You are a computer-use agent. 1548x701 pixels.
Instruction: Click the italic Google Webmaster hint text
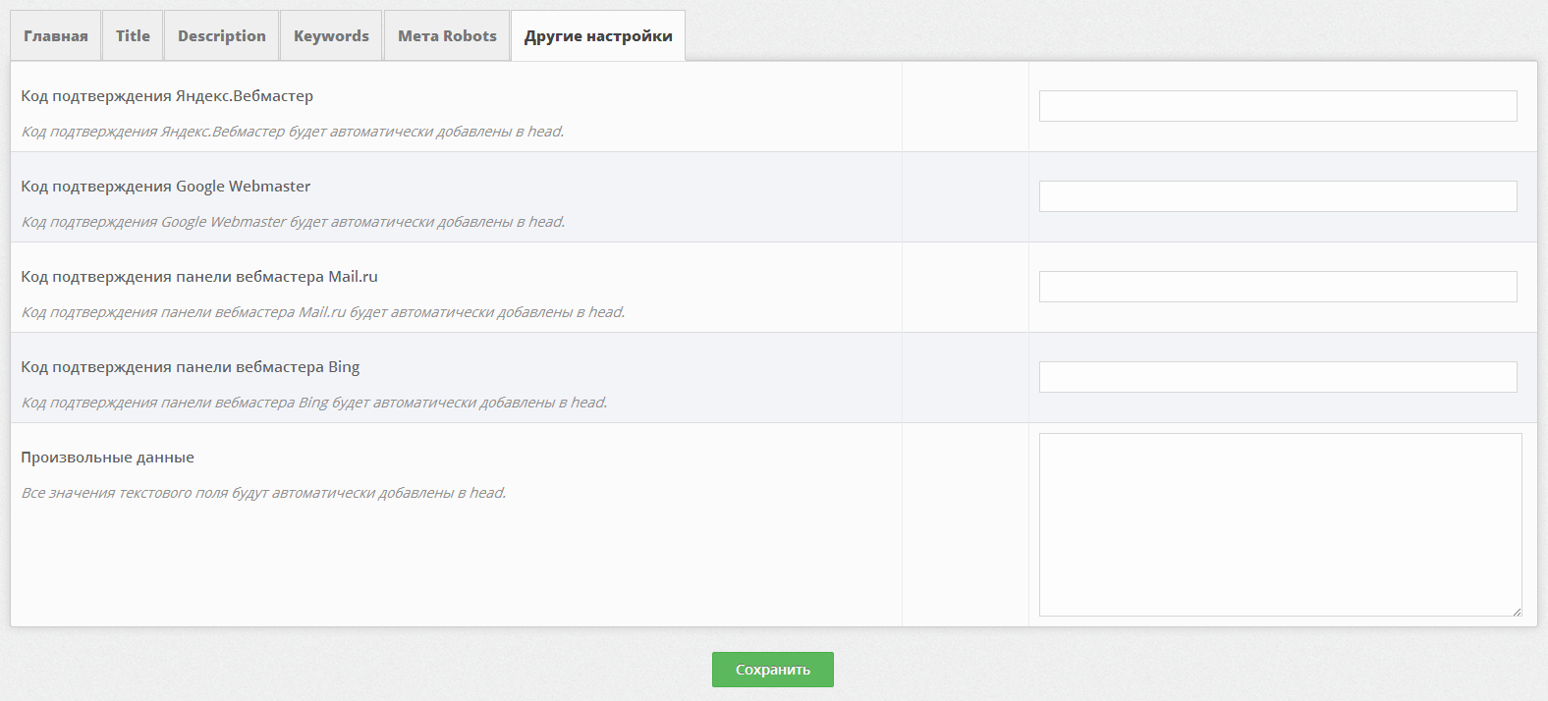(293, 222)
